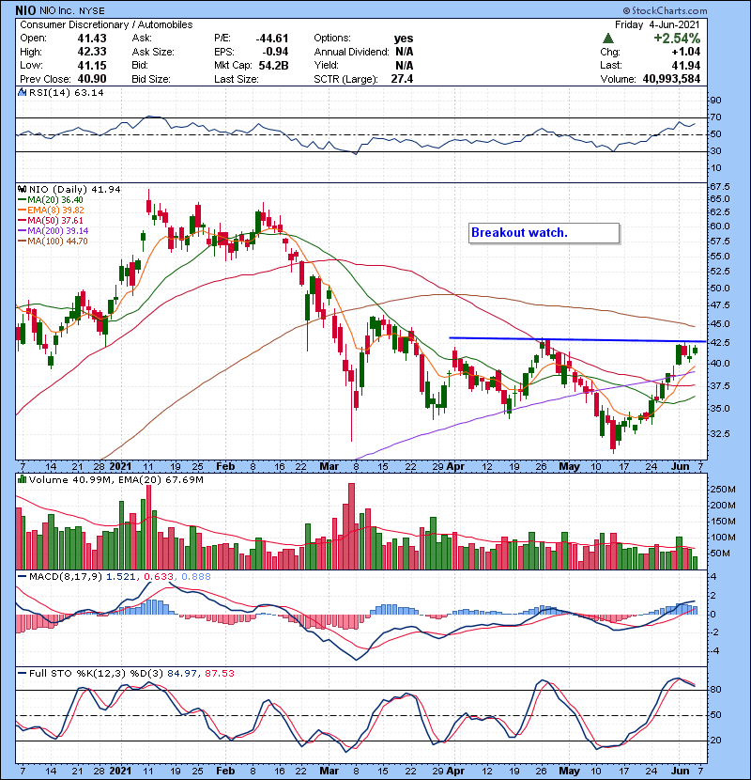Click the High 42.33 value
The image size is (751, 780).
(x=92, y=52)
